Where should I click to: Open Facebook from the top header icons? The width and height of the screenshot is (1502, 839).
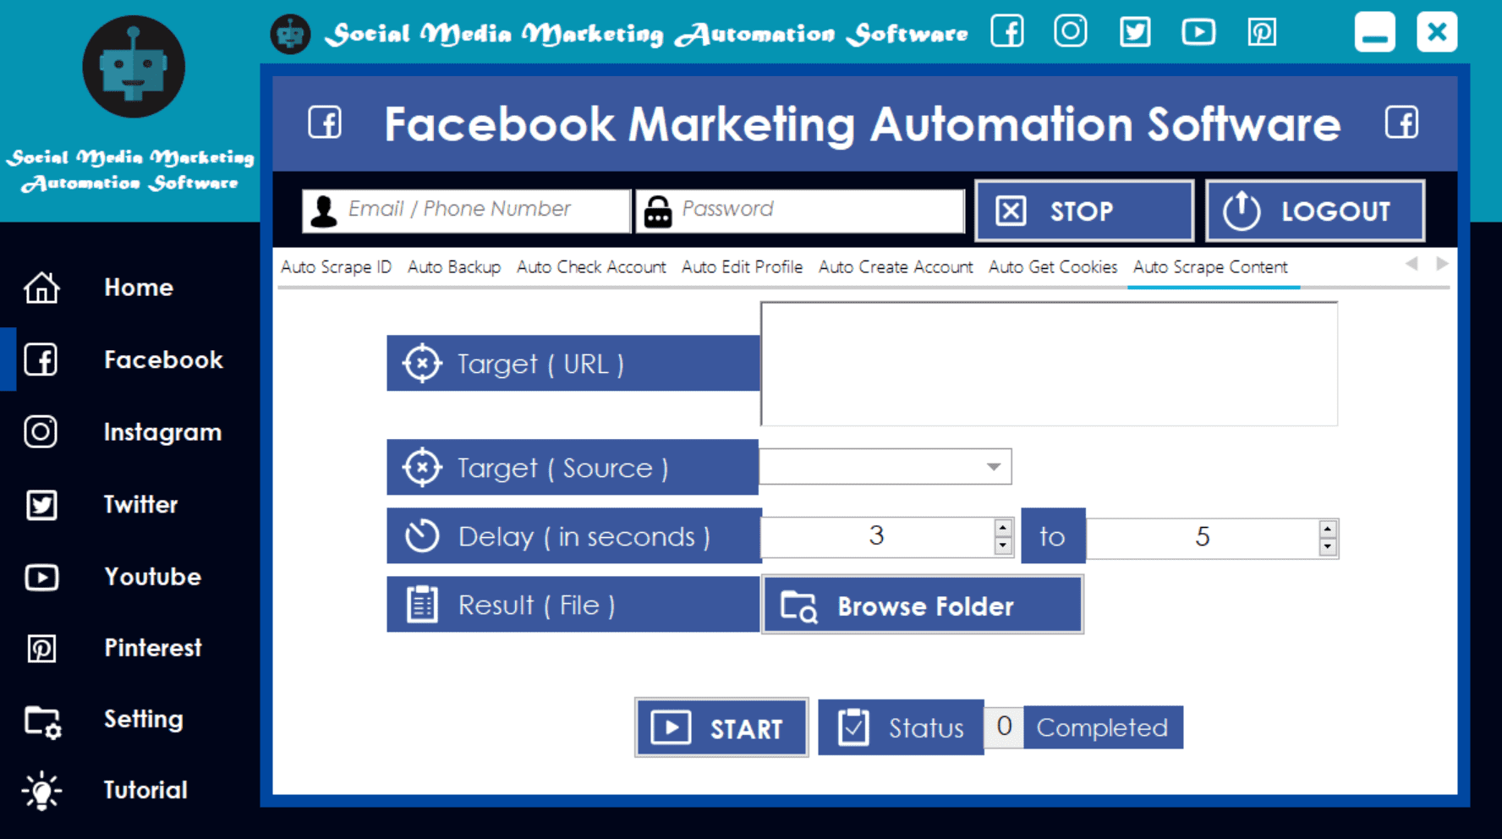(x=1007, y=32)
